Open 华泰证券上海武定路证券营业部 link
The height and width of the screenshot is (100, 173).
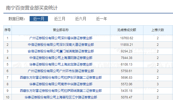point(61,64)
